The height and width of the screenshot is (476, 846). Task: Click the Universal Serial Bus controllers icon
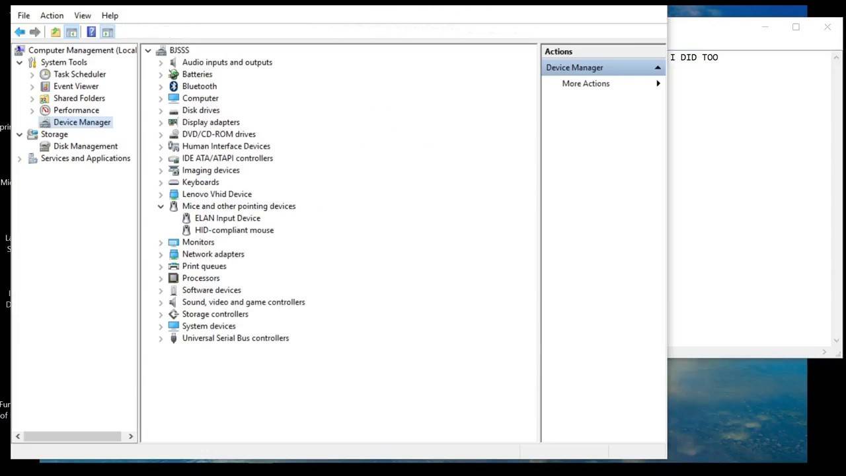(x=174, y=338)
